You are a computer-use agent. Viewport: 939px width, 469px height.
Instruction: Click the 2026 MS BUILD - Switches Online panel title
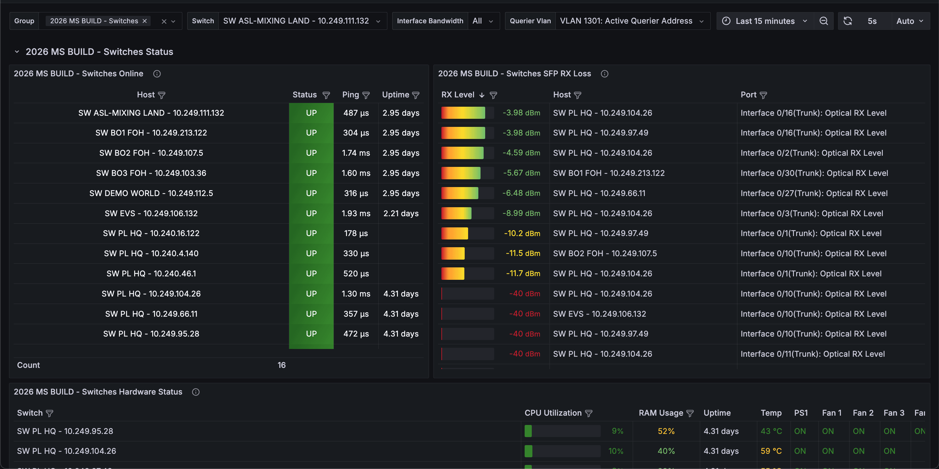[78, 74]
